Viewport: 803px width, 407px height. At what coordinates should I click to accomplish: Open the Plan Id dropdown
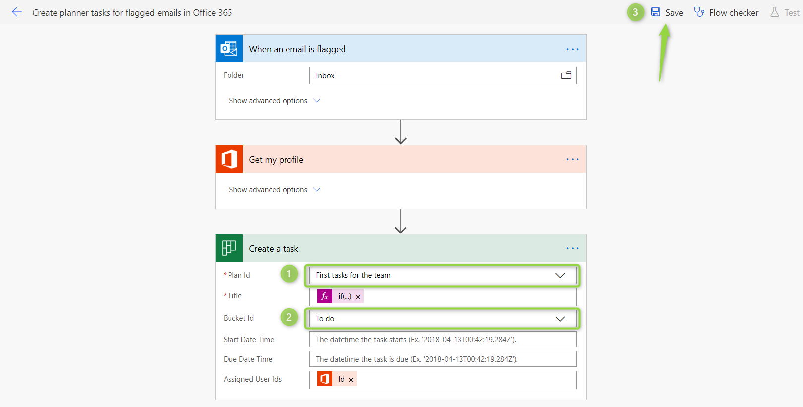pos(443,275)
